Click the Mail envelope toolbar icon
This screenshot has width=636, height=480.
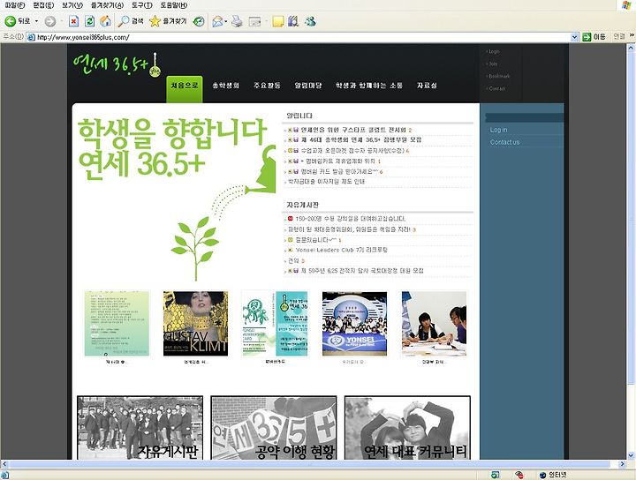[x=218, y=21]
